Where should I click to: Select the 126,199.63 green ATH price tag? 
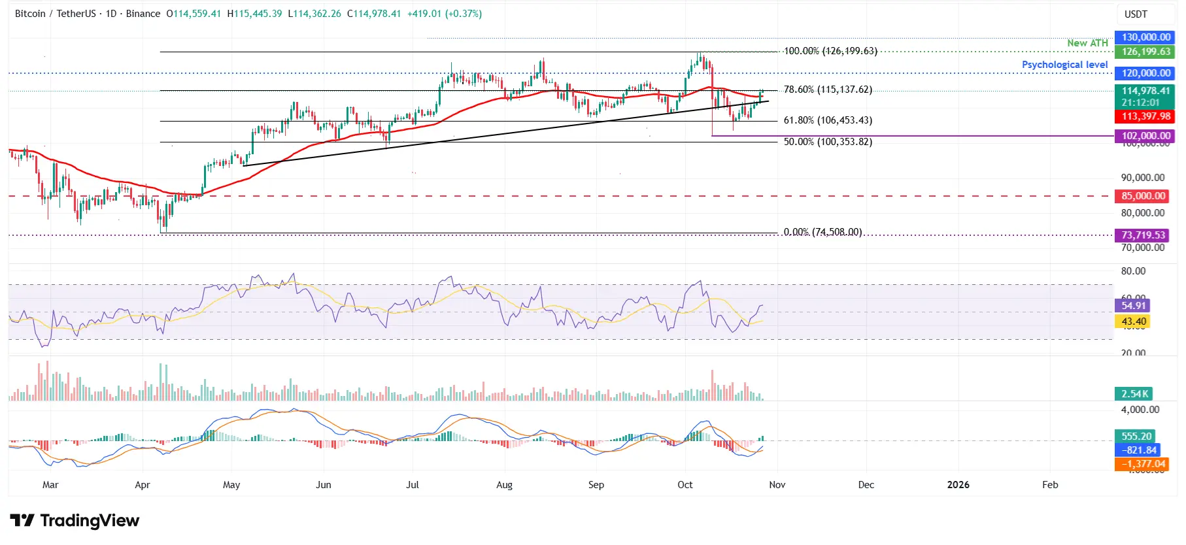click(x=1145, y=52)
